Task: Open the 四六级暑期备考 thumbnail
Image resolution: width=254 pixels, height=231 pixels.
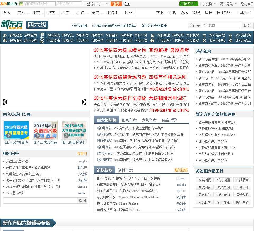Action: click(x=16, y=130)
